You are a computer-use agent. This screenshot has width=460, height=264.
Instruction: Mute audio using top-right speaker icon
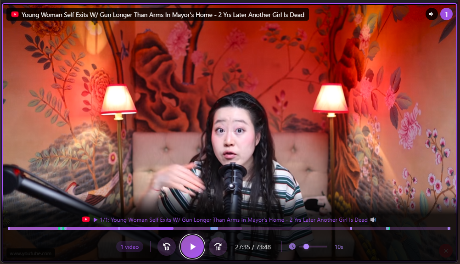point(431,14)
